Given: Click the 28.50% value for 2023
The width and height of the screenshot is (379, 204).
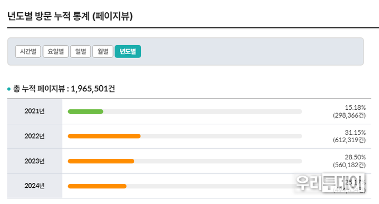Looking at the screenshot, I should tap(355, 157).
